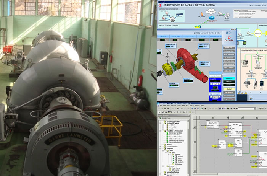Screen dimensions: 267x176
Task: Open the File menu in Unity Pro
Action: point(161,106)
